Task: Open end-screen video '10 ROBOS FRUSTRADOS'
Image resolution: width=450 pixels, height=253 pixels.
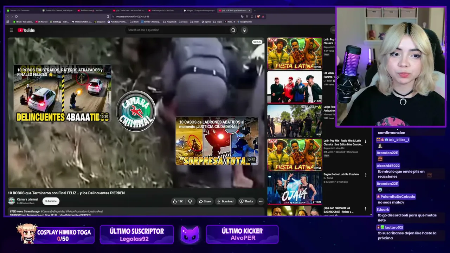Action: click(x=62, y=93)
